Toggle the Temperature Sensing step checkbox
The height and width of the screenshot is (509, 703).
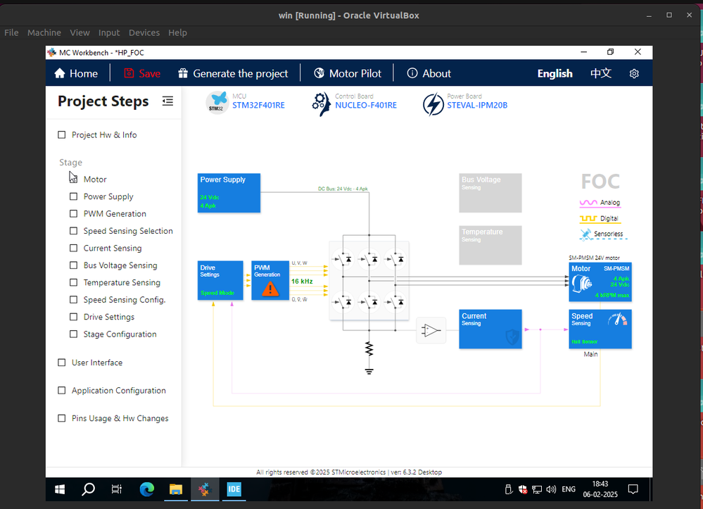pos(73,282)
